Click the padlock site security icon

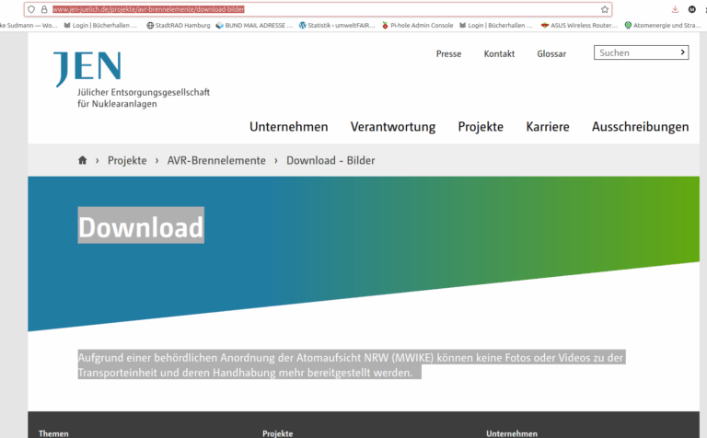pos(44,9)
